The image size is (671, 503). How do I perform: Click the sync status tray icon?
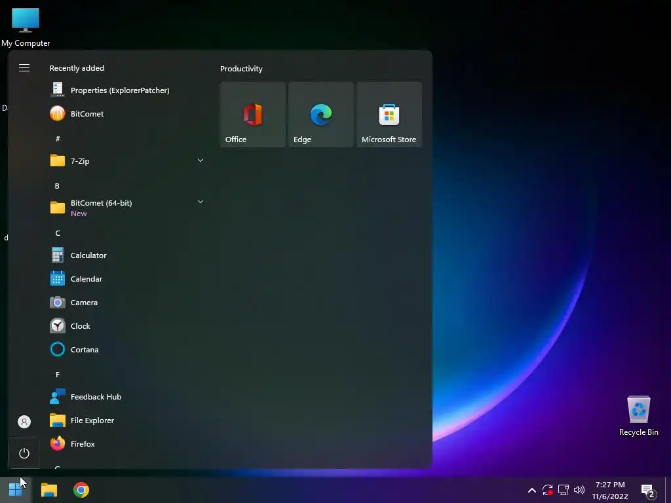tap(547, 490)
